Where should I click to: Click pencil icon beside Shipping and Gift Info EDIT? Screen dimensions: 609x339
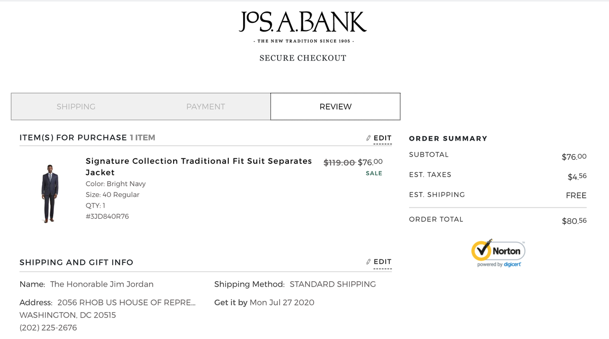pos(368,262)
